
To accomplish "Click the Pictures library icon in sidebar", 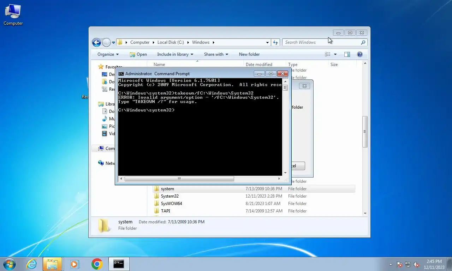I will coord(105,126).
